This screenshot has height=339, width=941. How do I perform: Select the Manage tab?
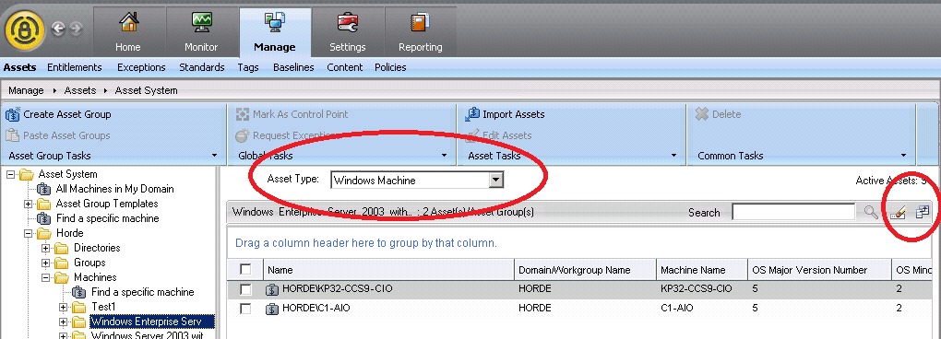[275, 32]
